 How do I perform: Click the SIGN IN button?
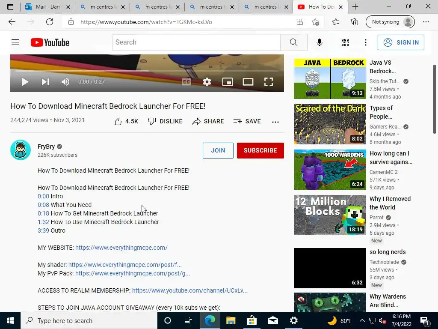[x=401, y=42]
